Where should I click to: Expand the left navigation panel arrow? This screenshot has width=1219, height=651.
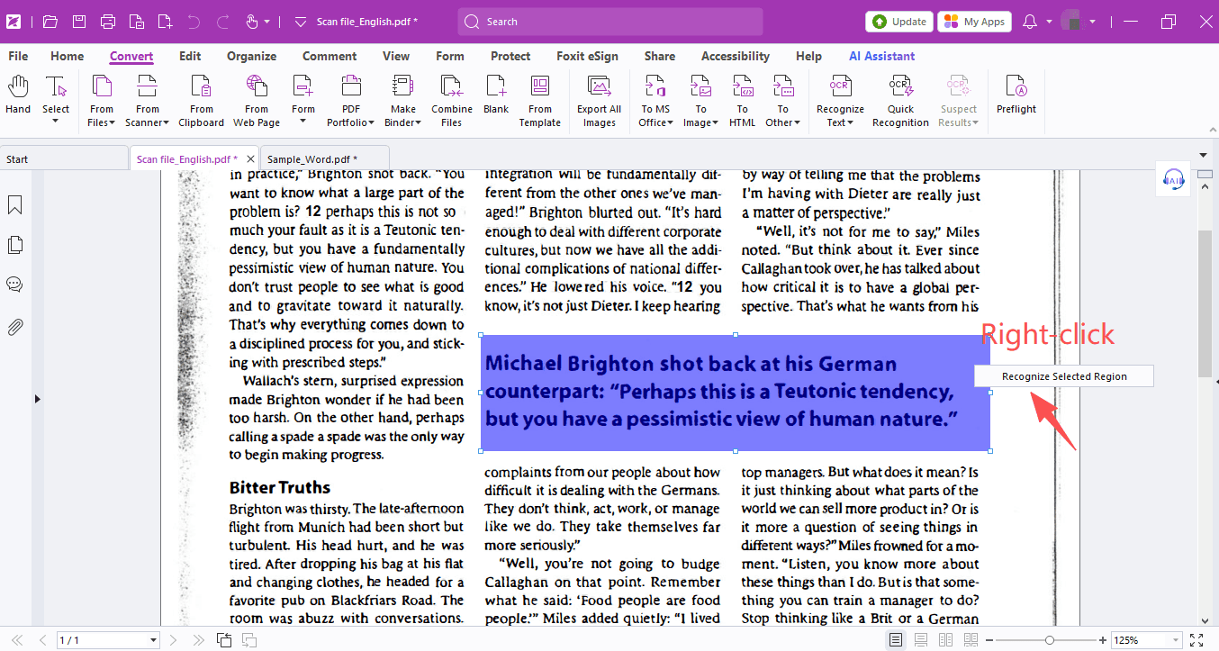37,398
